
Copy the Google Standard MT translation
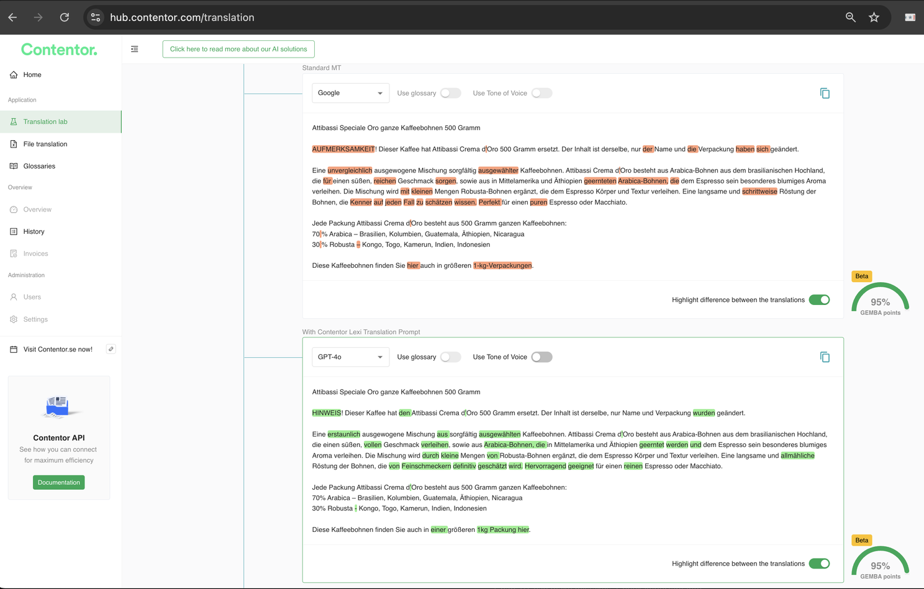pos(825,93)
